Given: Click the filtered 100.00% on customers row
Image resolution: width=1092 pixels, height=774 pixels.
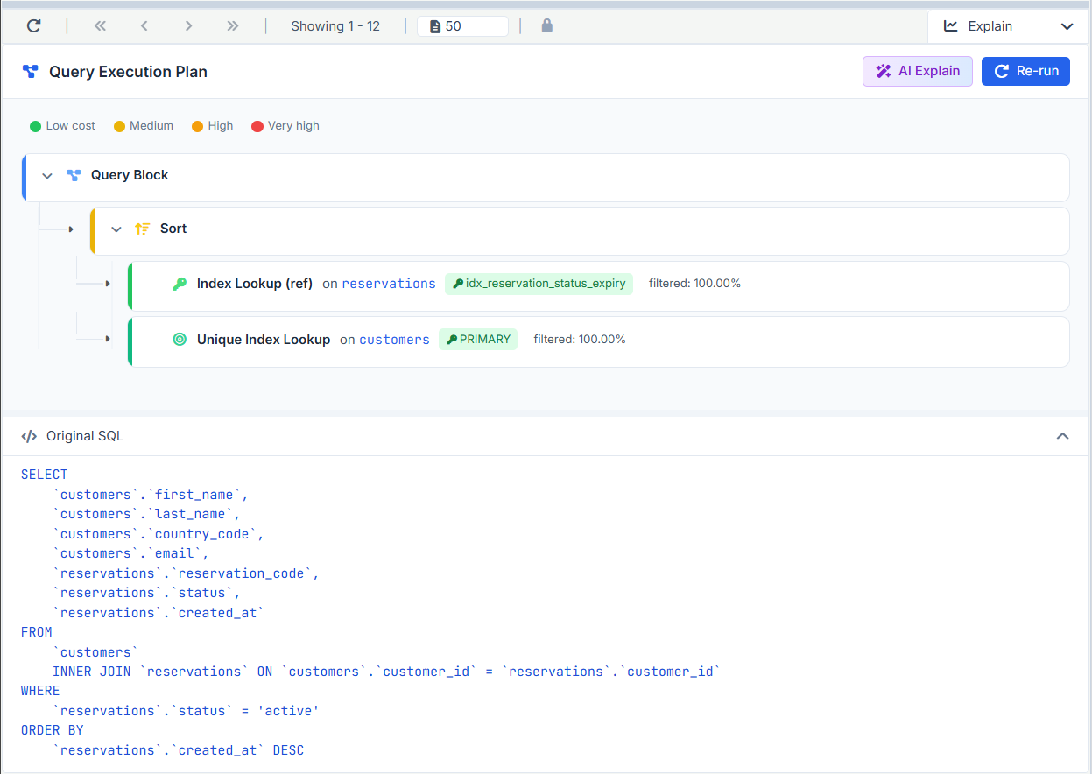Looking at the screenshot, I should tap(580, 339).
